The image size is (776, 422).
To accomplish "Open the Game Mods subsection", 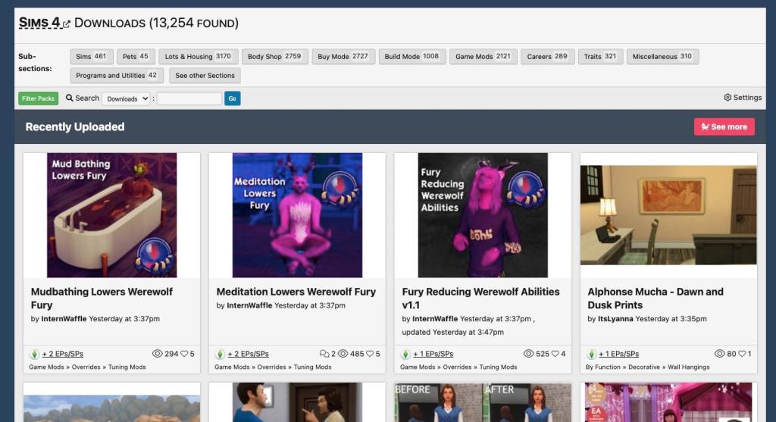I will [483, 56].
